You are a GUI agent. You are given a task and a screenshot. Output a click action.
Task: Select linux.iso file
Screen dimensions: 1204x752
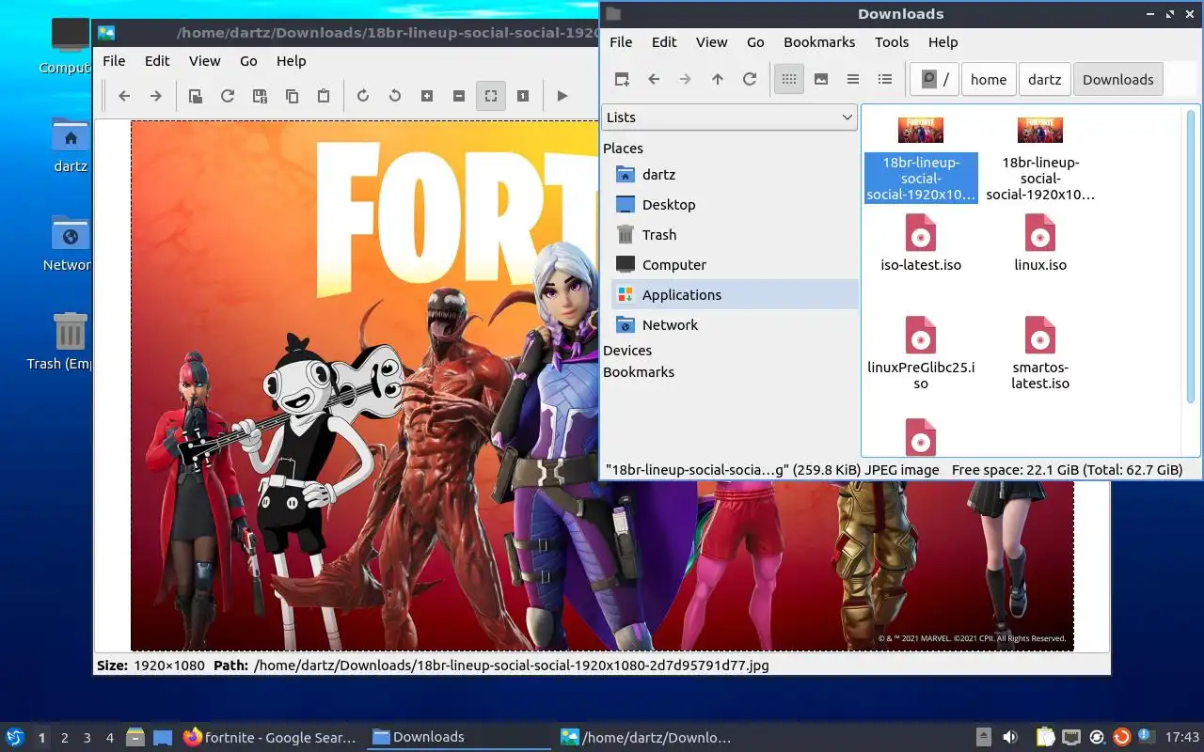coord(1040,243)
